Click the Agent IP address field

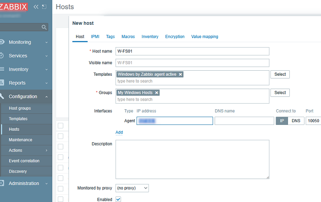[175, 121]
